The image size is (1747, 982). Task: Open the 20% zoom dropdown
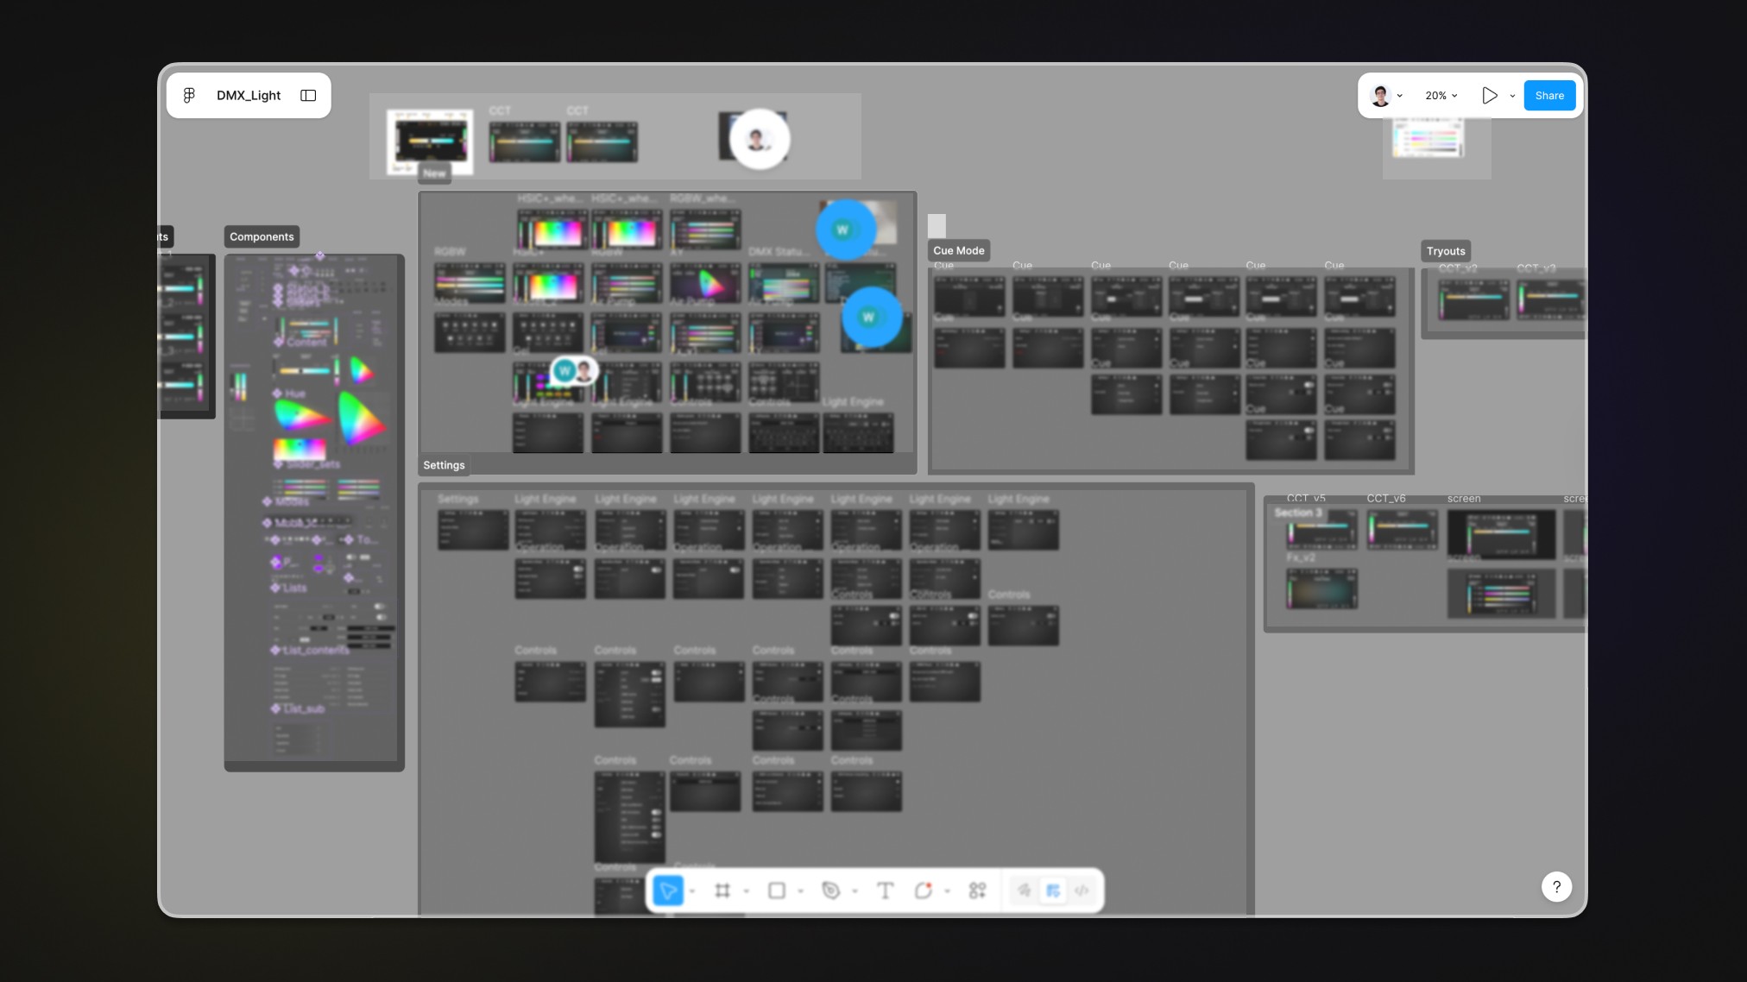point(1441,96)
